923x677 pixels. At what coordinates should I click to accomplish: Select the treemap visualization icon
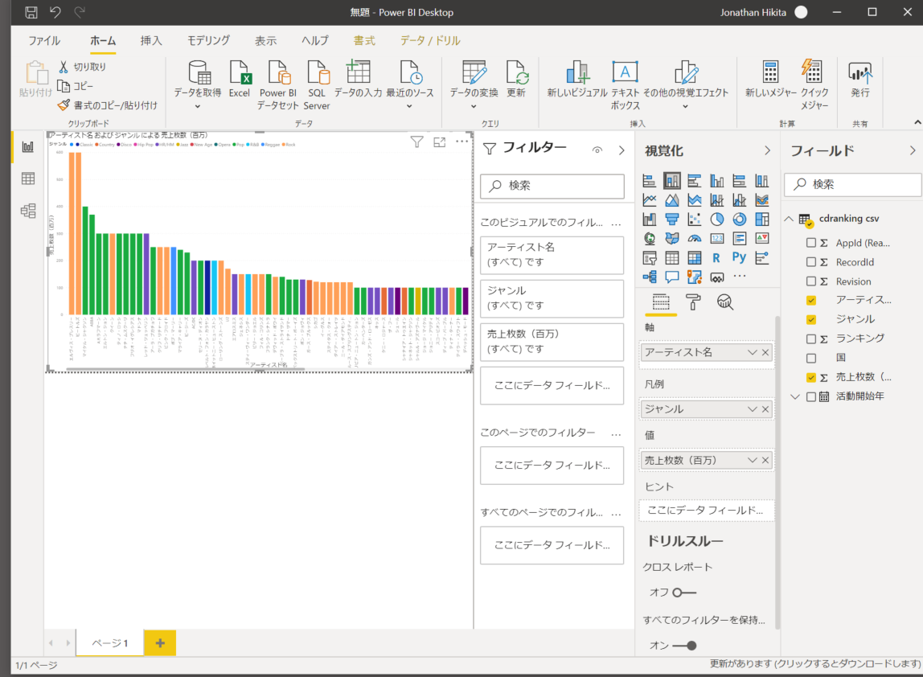761,219
